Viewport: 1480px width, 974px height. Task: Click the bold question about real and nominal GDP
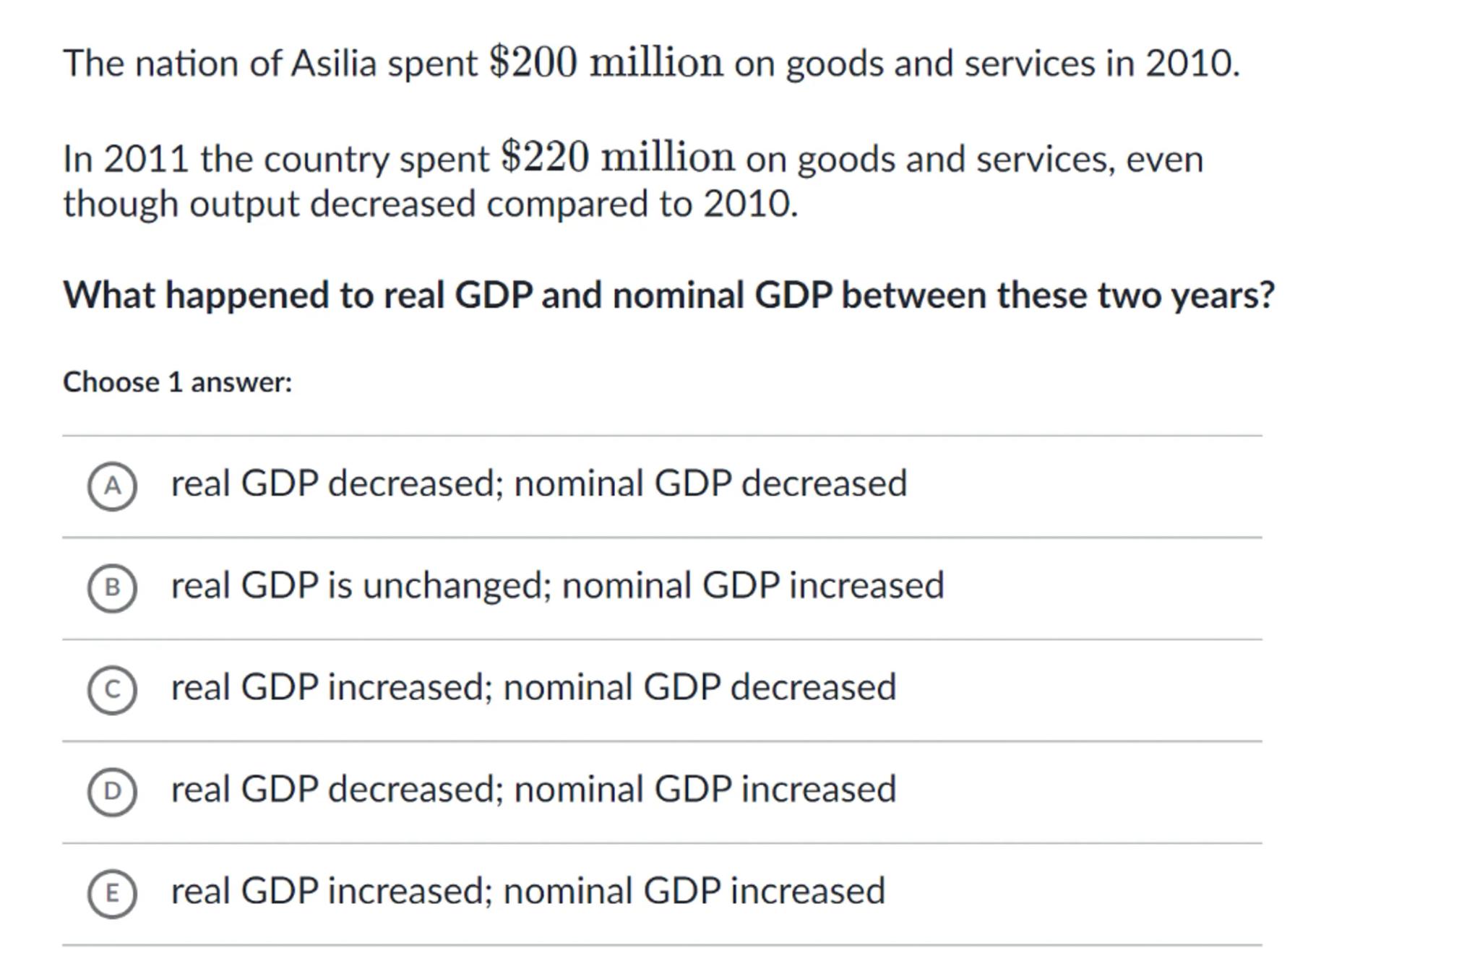pyautogui.click(x=668, y=296)
